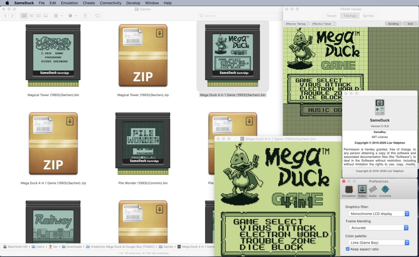Open Controls preferences pane
This screenshot has height=257, width=419.
point(385,191)
